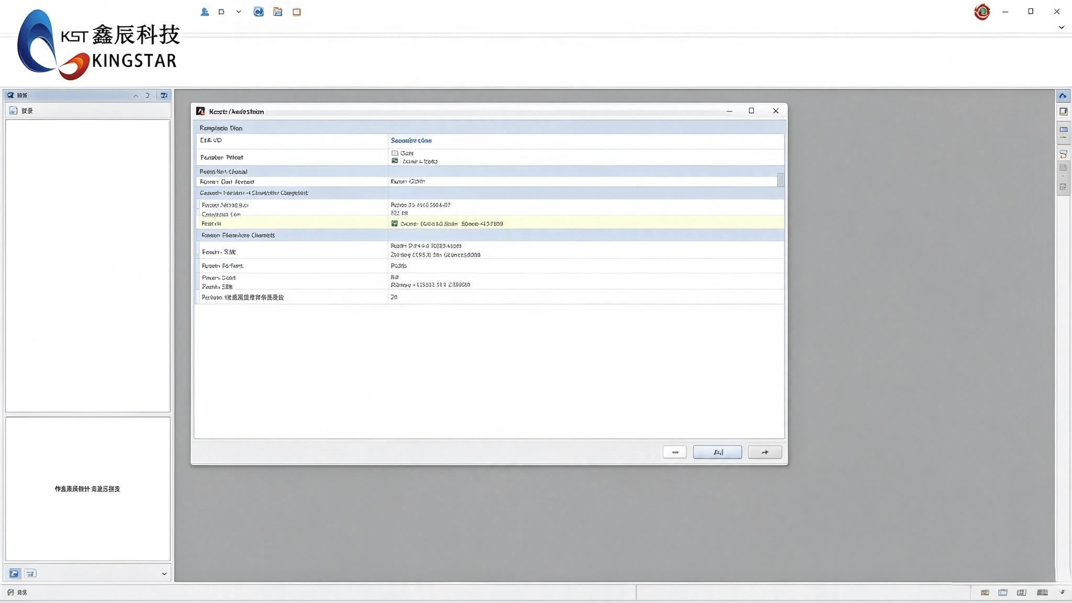
Task: Click the dialog's bottom button with a minus sign
Action: click(675, 452)
